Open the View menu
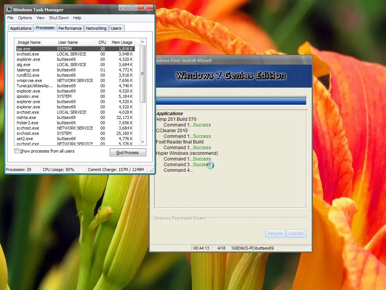The image size is (386, 290). (x=40, y=18)
